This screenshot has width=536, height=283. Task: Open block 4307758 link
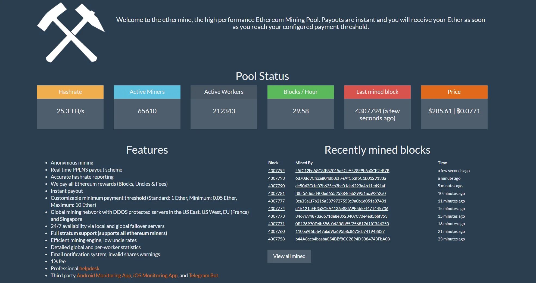pos(276,239)
